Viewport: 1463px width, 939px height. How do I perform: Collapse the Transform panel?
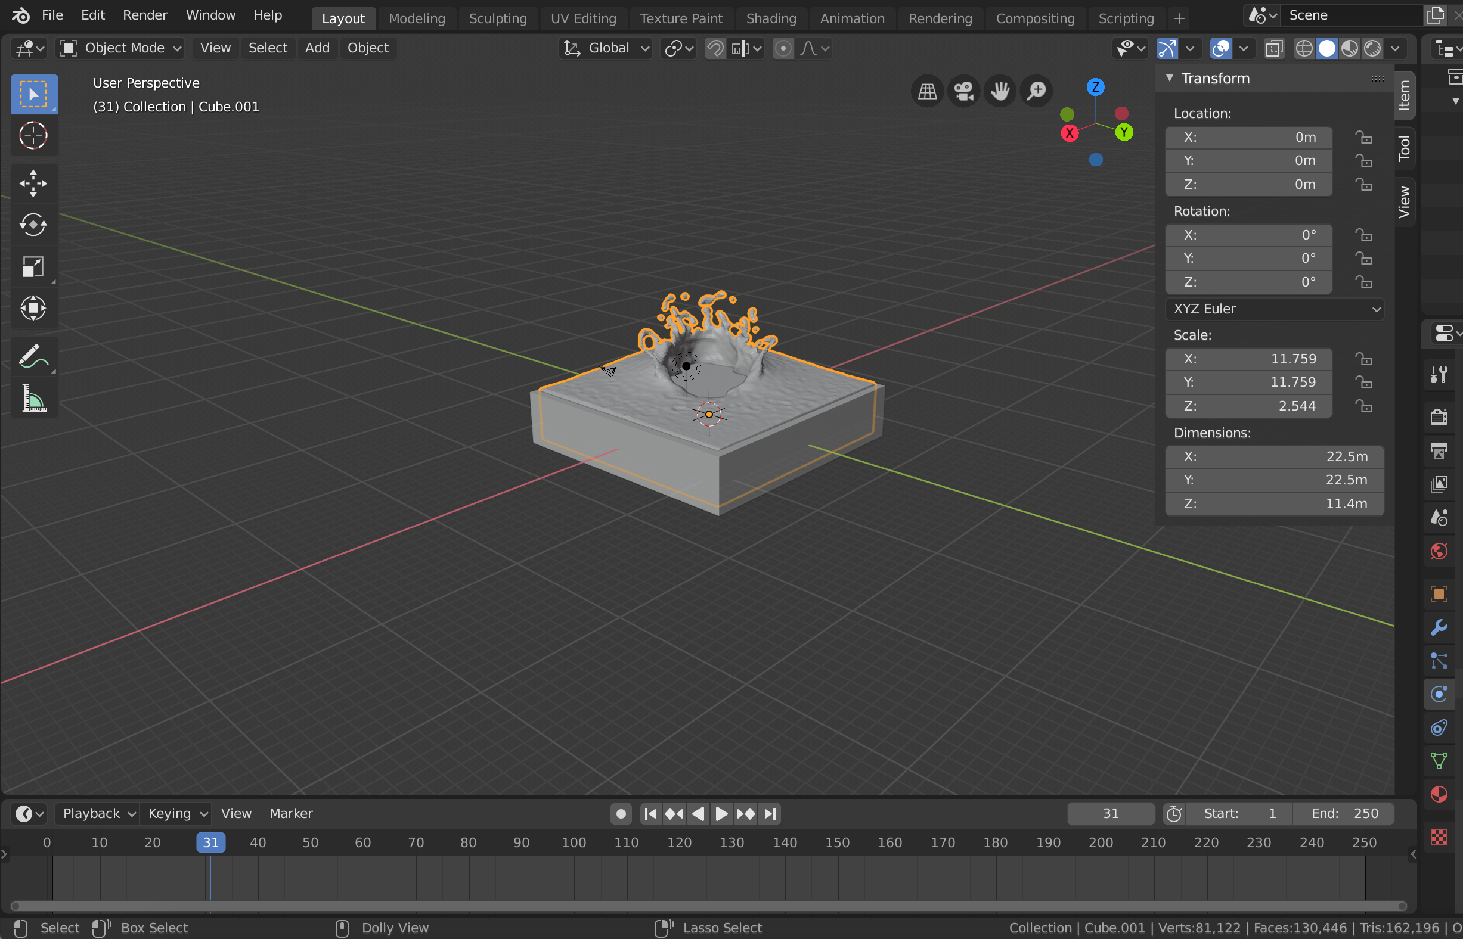[1170, 78]
